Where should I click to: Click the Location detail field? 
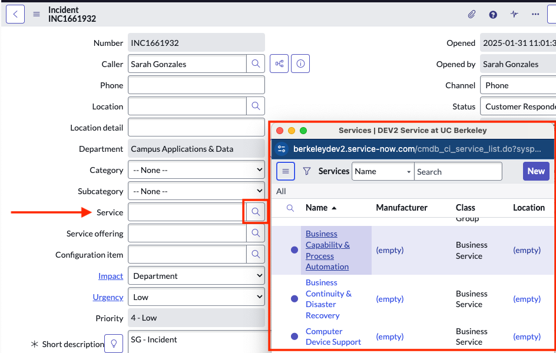[x=197, y=128]
